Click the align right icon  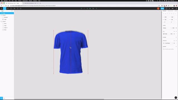click(x=167, y=14)
